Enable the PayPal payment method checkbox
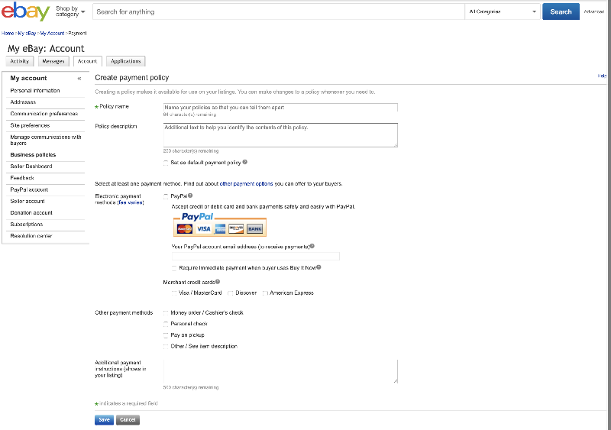Screen dimensions: 611x430 166,196
